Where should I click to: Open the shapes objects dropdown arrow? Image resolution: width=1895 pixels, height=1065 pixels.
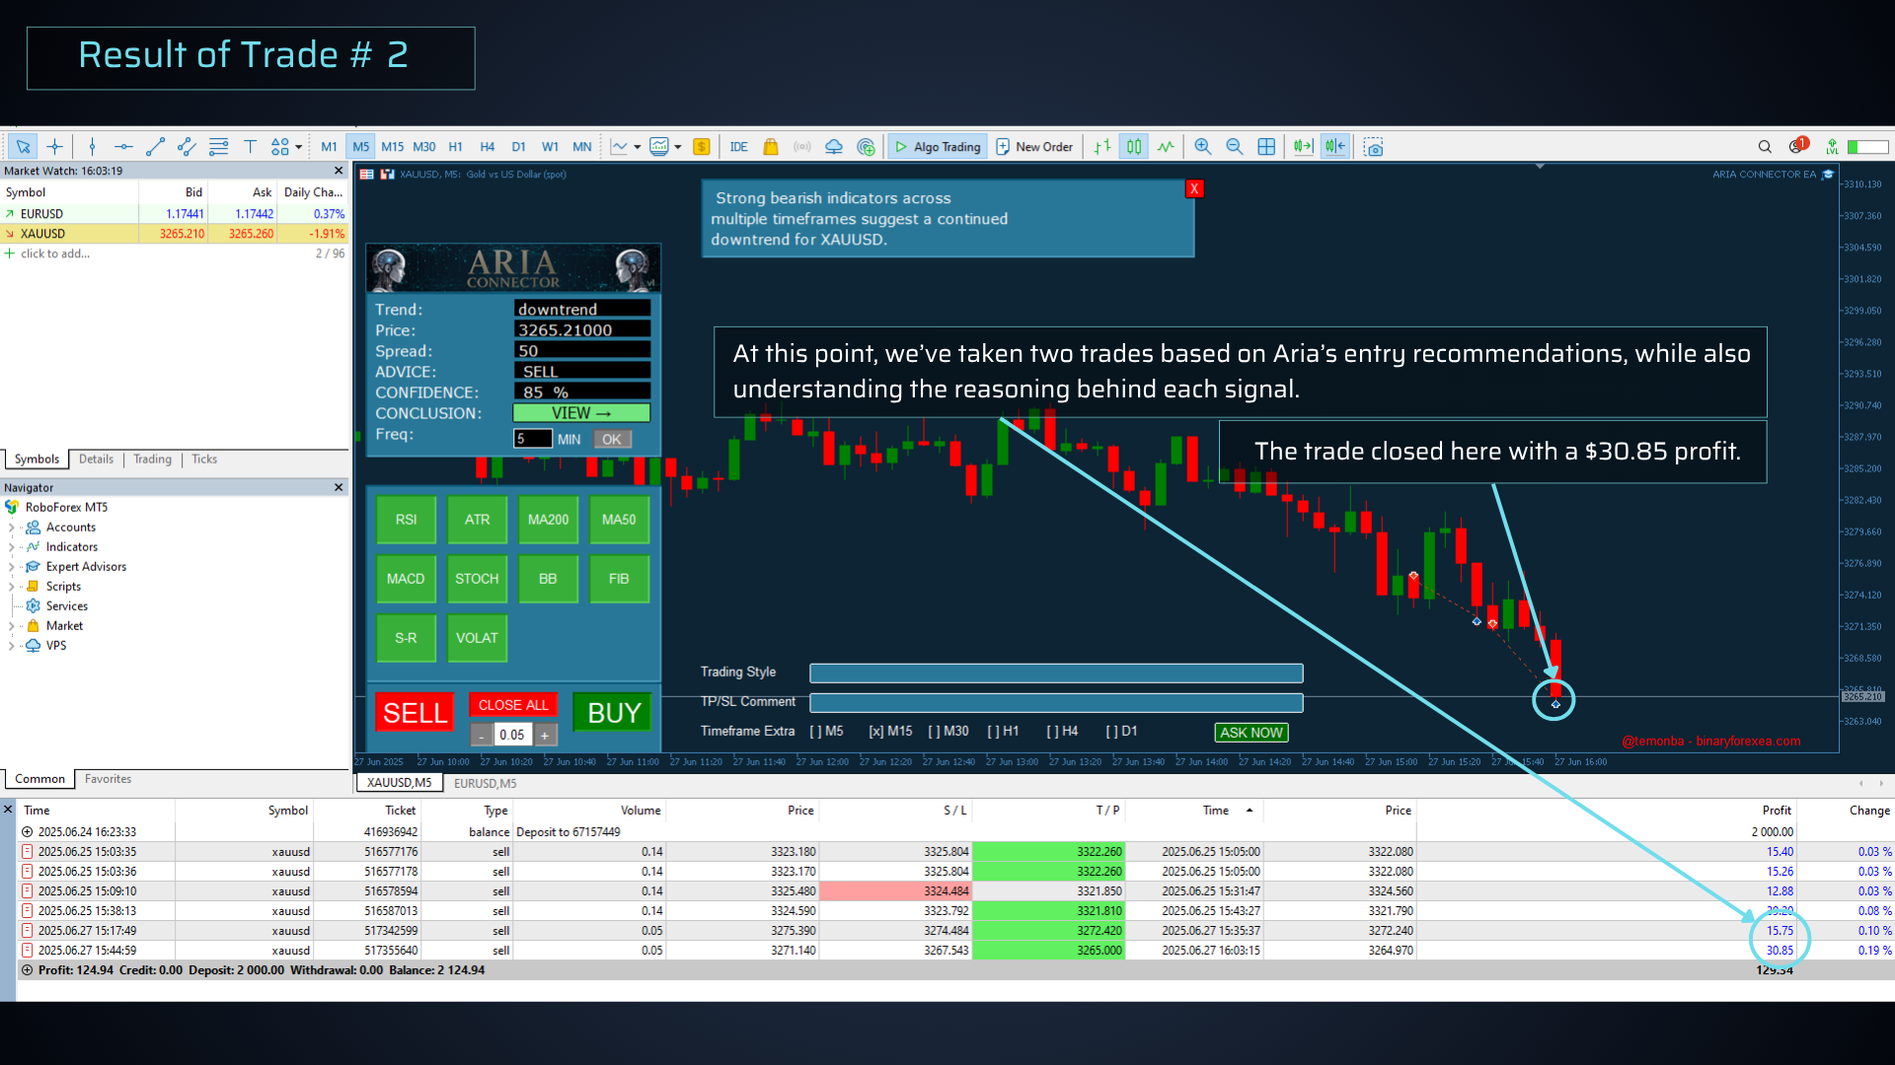pyautogui.click(x=298, y=147)
